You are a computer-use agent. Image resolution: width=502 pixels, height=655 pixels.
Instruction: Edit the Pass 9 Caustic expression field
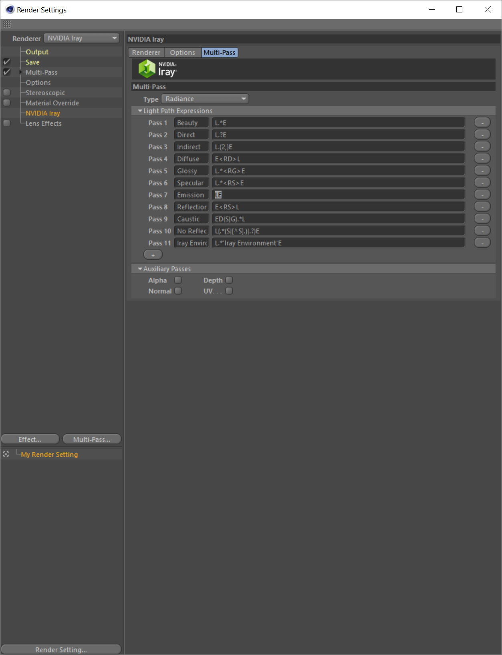pyautogui.click(x=339, y=219)
